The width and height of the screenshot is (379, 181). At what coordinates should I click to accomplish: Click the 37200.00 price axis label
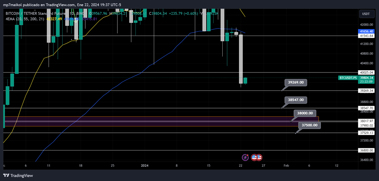coord(366,140)
